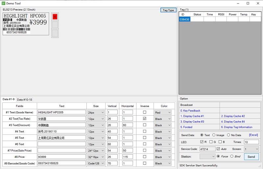Viewport: 263px width, 169px height.
Task: Open the Station dropdown
Action: (207, 156)
